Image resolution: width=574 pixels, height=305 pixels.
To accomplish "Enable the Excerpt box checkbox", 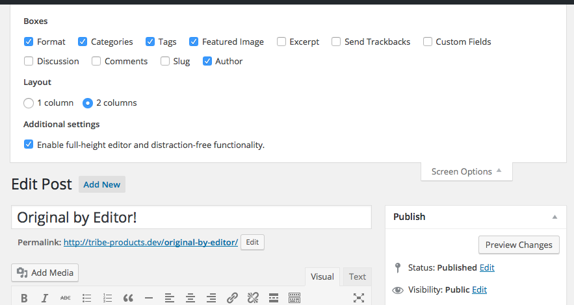I will pyautogui.click(x=281, y=42).
